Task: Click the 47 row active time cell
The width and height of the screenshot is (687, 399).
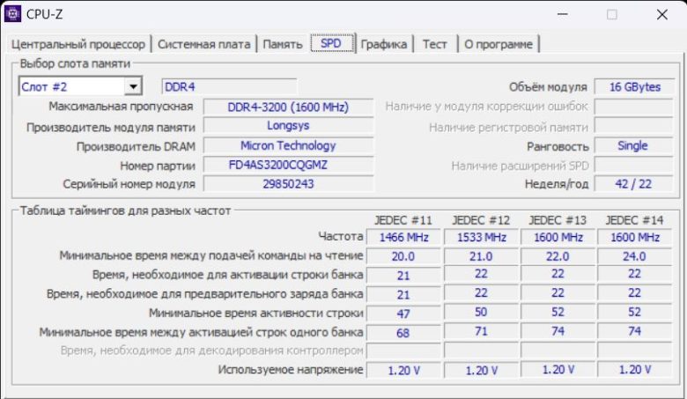Action: [403, 314]
